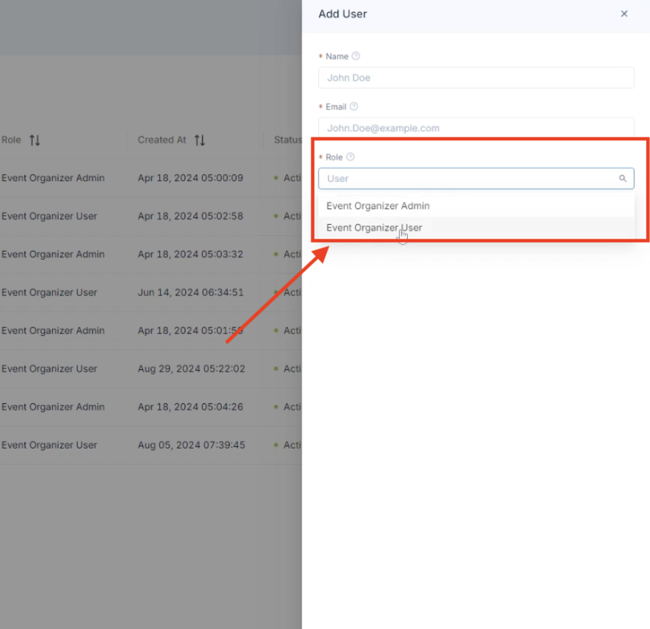Click the Status column header
The image size is (650, 629).
(x=287, y=140)
